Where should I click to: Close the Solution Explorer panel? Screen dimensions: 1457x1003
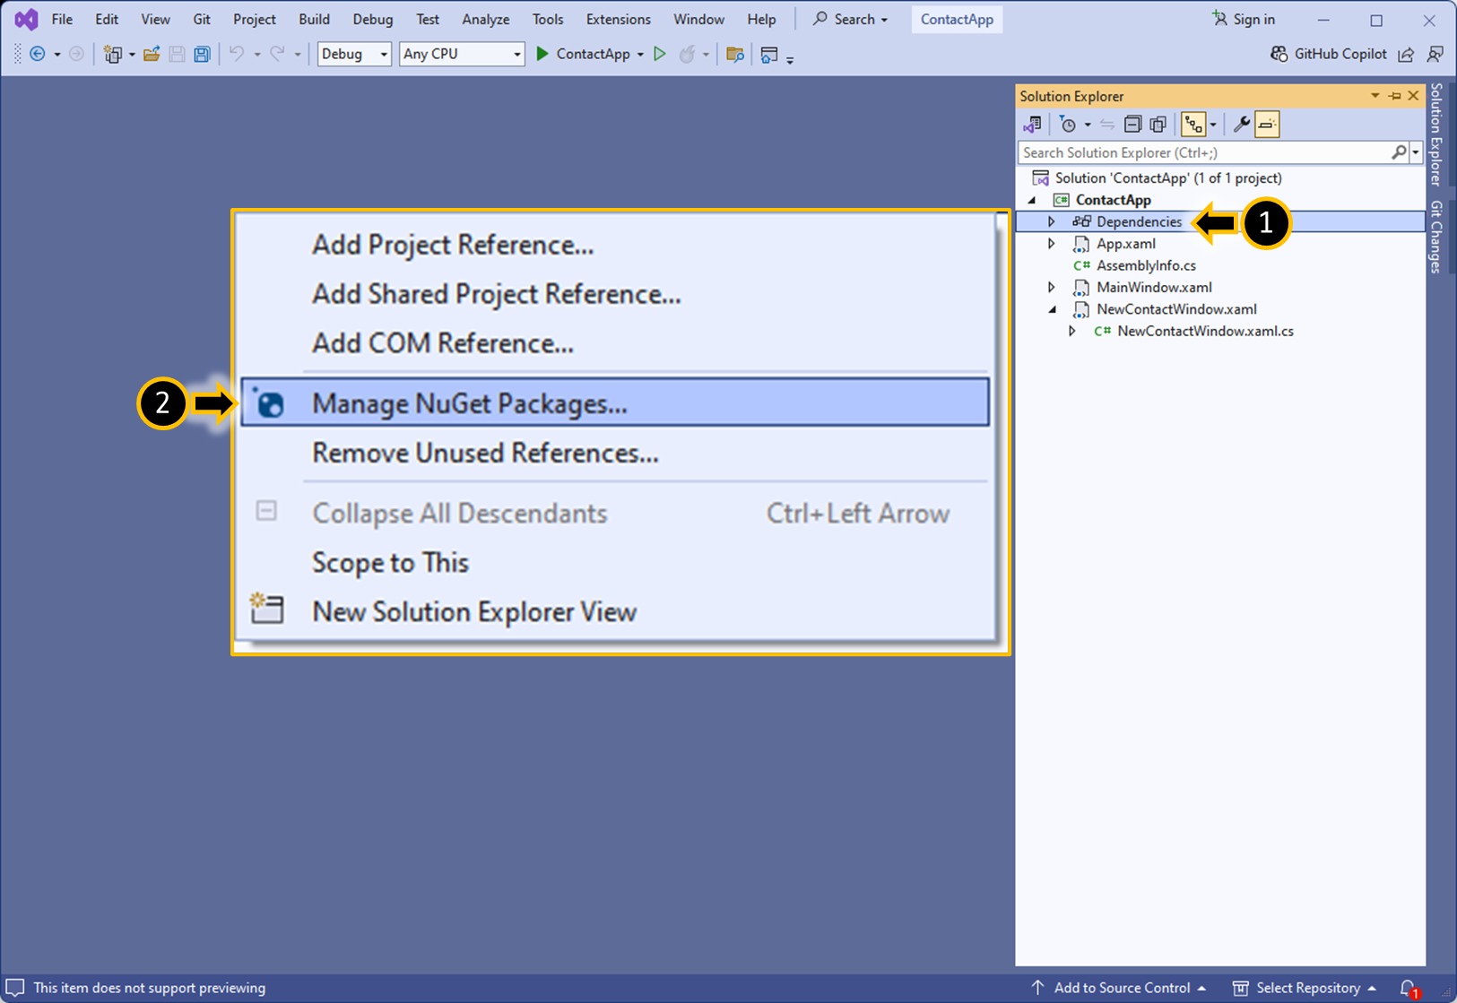pos(1414,95)
